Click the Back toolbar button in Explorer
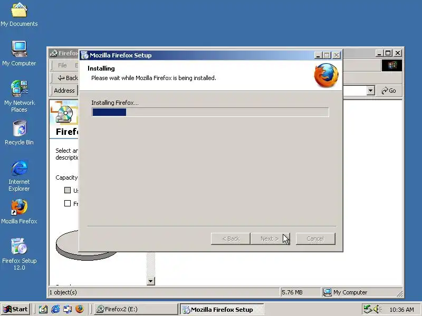Image resolution: width=422 pixels, height=316 pixels. tap(68, 78)
